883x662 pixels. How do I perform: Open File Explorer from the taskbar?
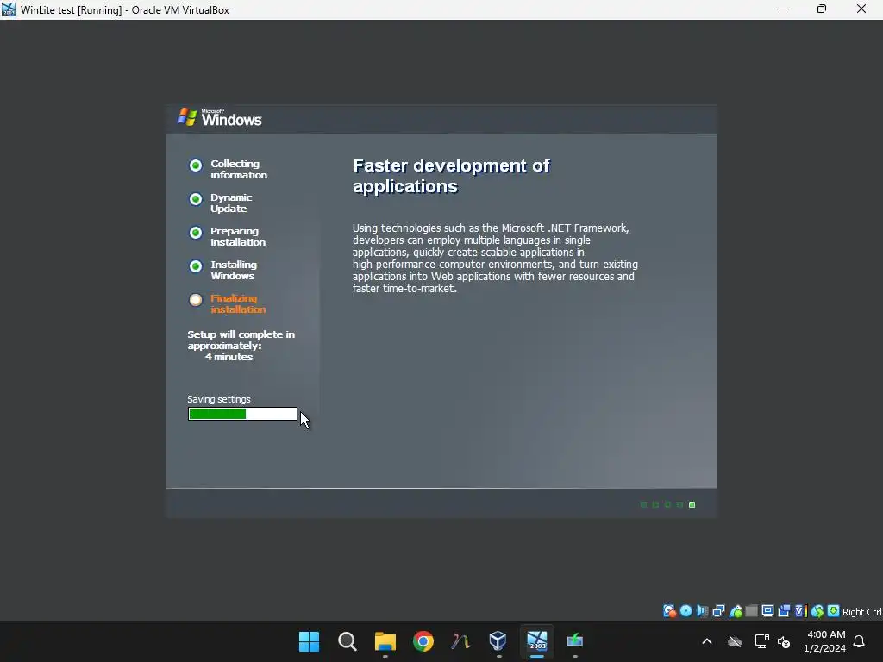(385, 641)
